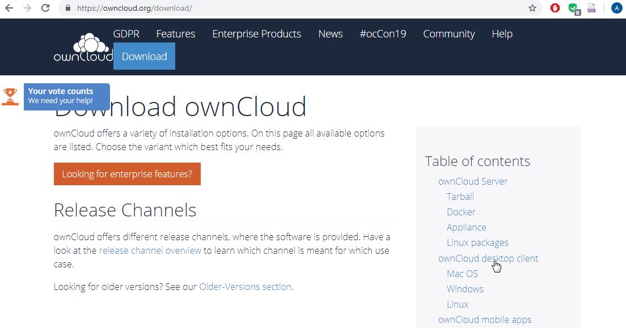Jump to Windows in table of contents
Image resolution: width=626 pixels, height=328 pixels.
pos(465,289)
